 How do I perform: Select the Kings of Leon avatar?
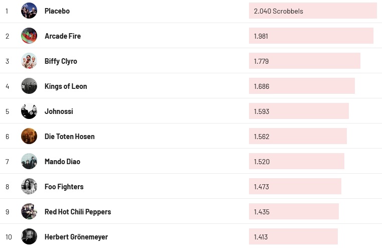click(29, 86)
